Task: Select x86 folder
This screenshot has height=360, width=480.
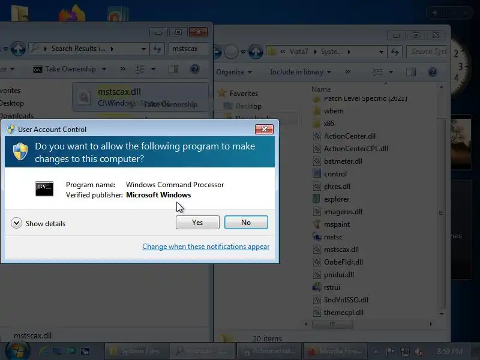Action: [329, 124]
